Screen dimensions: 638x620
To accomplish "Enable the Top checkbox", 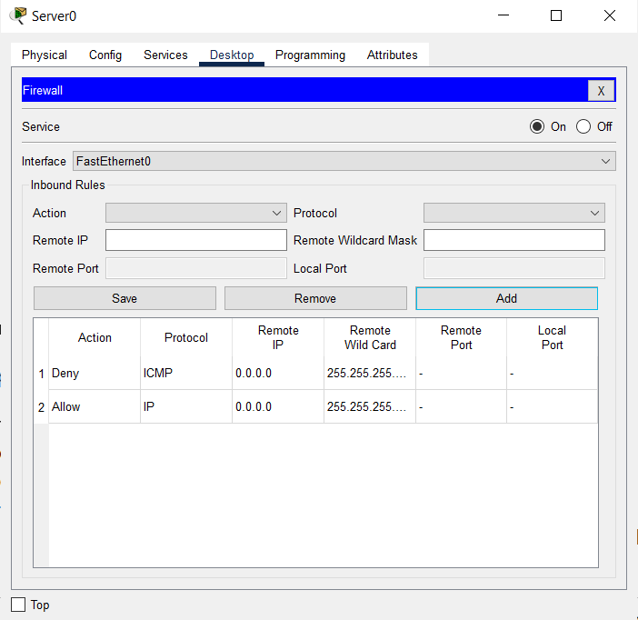I will pos(18,605).
